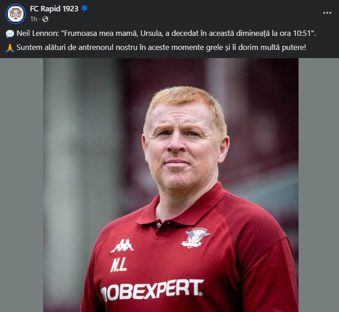Click the Kappa logo on the shirt
The width and height of the screenshot is (339, 312).
(x=122, y=246)
